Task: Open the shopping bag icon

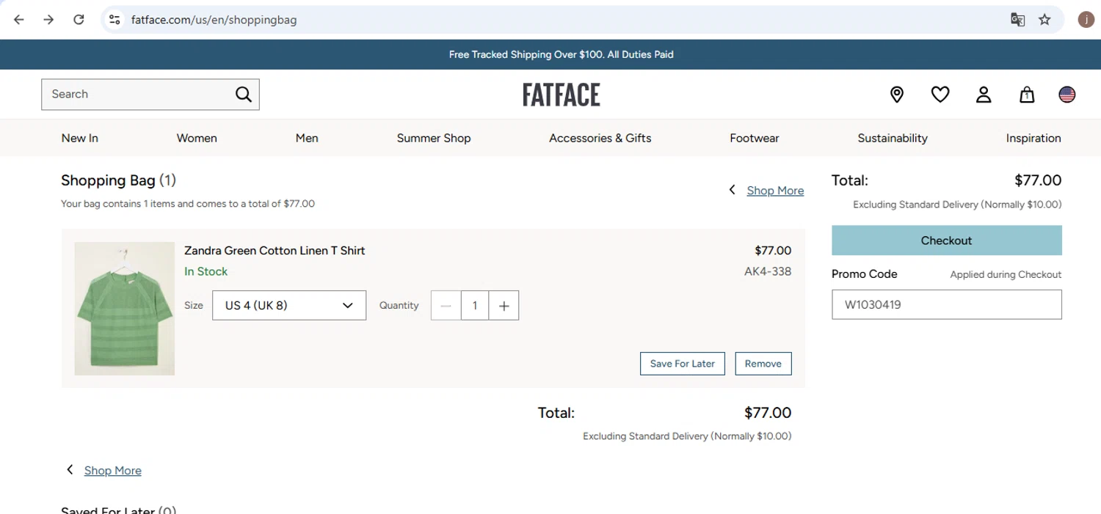Action: pos(1027,95)
